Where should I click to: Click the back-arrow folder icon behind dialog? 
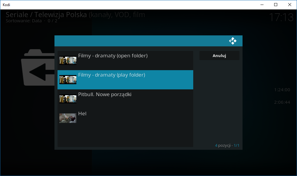point(38,67)
